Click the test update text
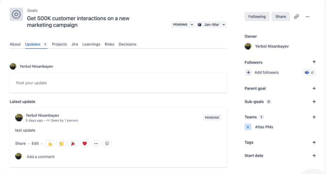Image resolution: width=326 pixels, height=174 pixels. [25, 130]
